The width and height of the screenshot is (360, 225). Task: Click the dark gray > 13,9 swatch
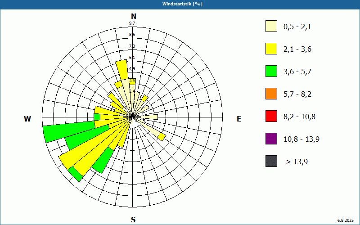271,161
